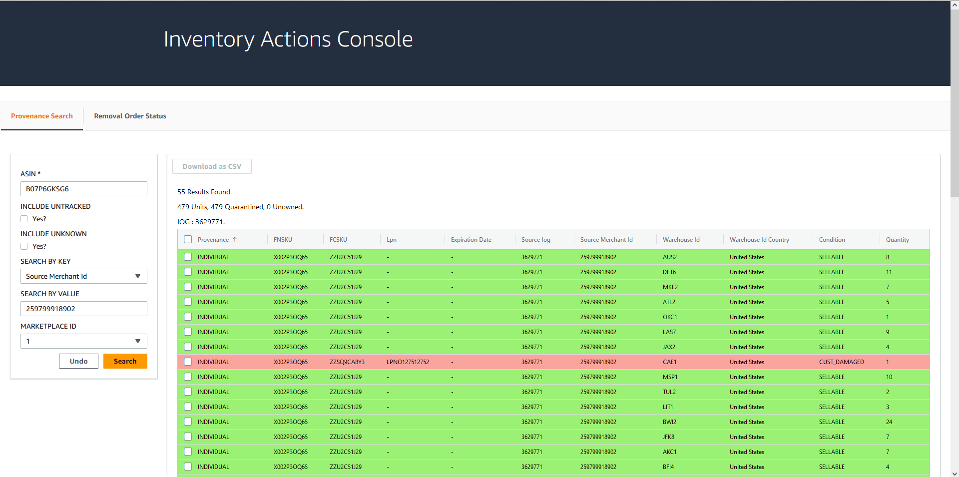Open the Marketplace ID dropdown

(x=84, y=341)
